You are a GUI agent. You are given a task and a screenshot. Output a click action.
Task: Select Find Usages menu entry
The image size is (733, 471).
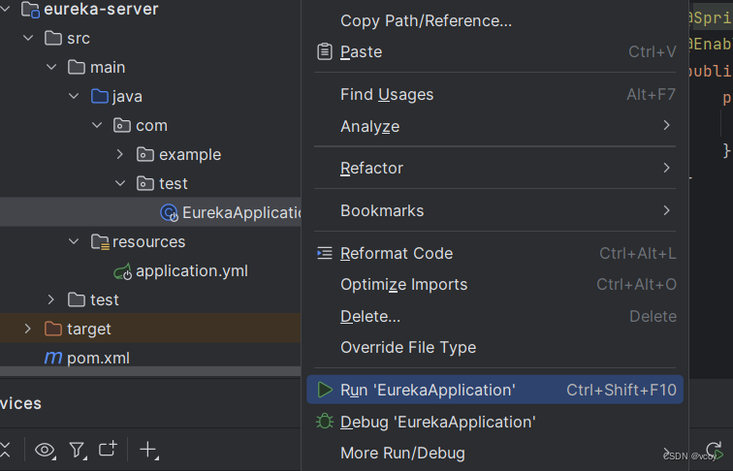coord(494,94)
